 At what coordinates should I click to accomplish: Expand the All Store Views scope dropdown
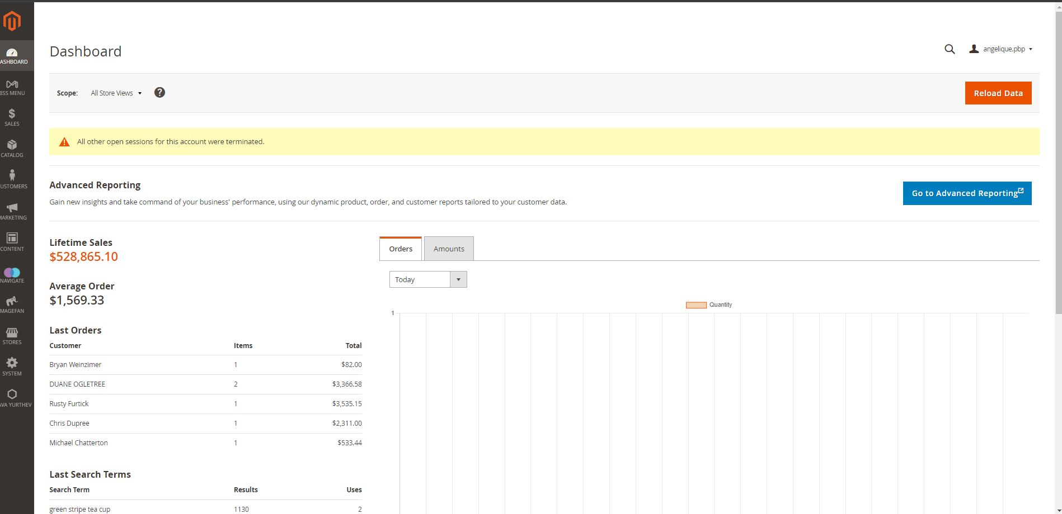pos(116,93)
